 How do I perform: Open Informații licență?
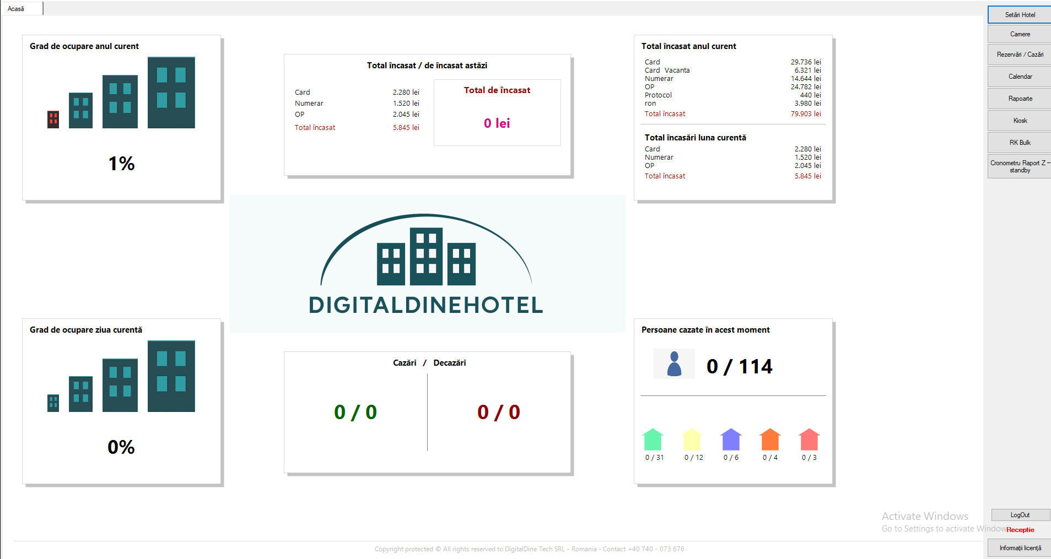[x=1020, y=548]
